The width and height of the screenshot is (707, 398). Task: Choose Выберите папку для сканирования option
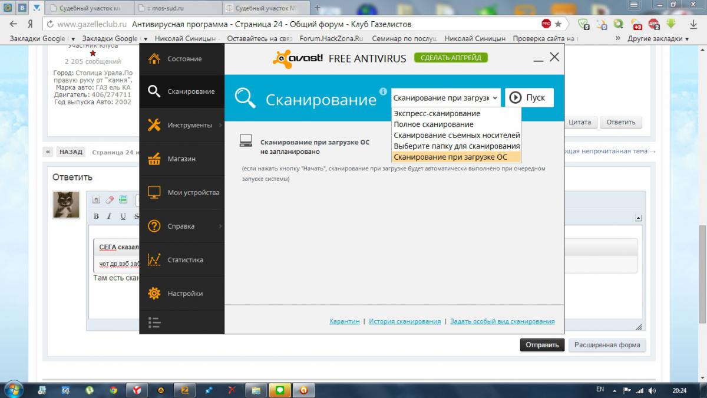(x=456, y=146)
